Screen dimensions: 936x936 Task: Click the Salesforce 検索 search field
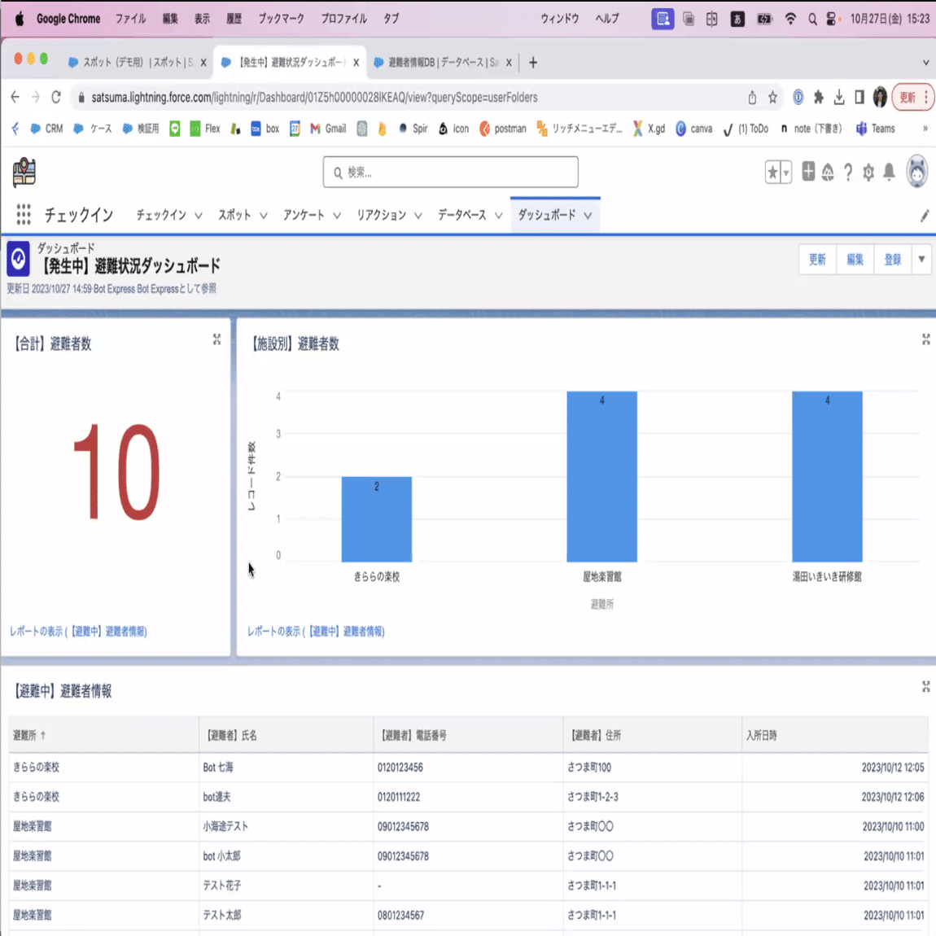[451, 172]
